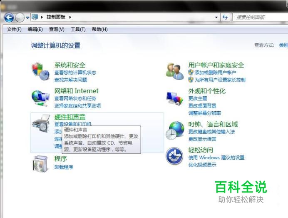
Task: Click 选择家庭组和共享选项 link
Action: coord(77,105)
